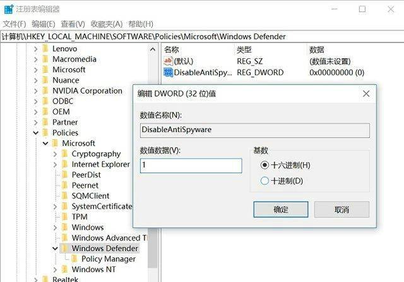404x282 pixels.
Task: Click the 数值名称(N) DisableAntiSpyware field
Action: click(x=255, y=130)
